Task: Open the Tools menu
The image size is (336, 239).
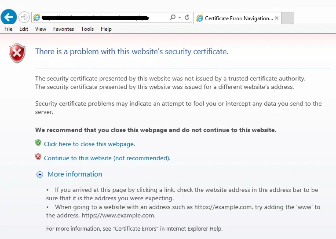Action: point(87,29)
